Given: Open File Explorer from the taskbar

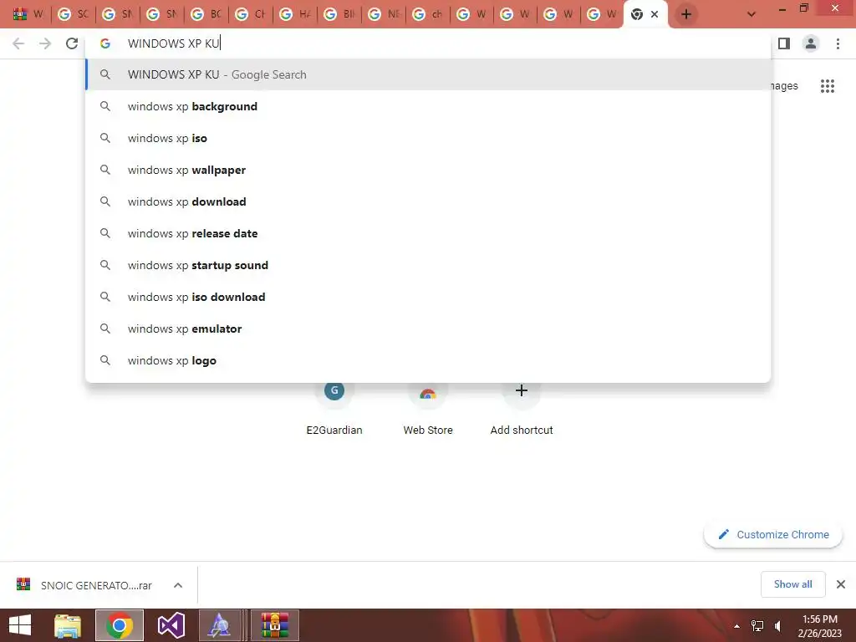Looking at the screenshot, I should click(68, 625).
